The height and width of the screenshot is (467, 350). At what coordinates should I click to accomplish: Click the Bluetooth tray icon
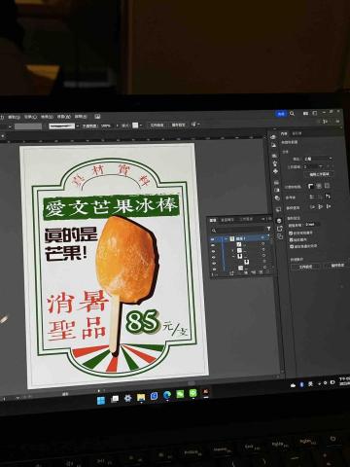pyautogui.click(x=301, y=384)
